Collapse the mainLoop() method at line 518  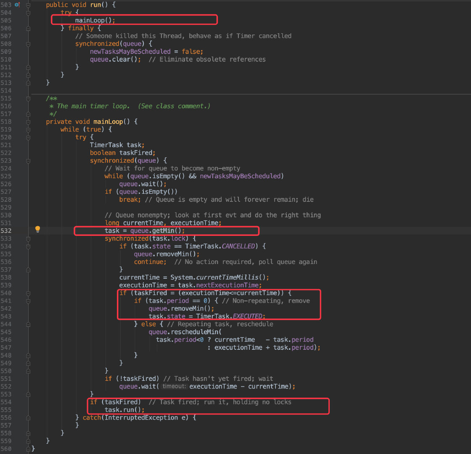(28, 122)
